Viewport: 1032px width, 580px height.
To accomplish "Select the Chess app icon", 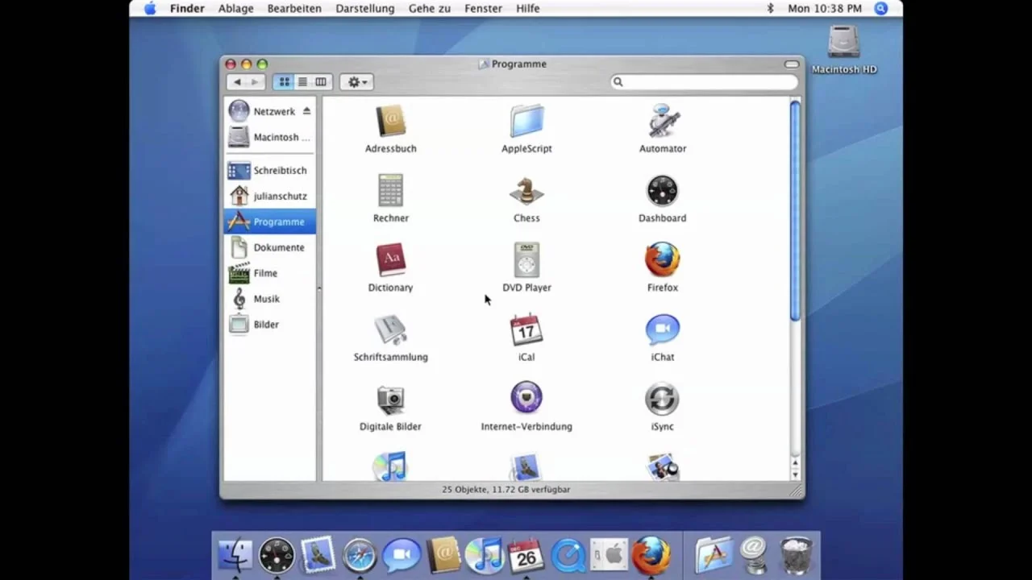I will coord(526,191).
